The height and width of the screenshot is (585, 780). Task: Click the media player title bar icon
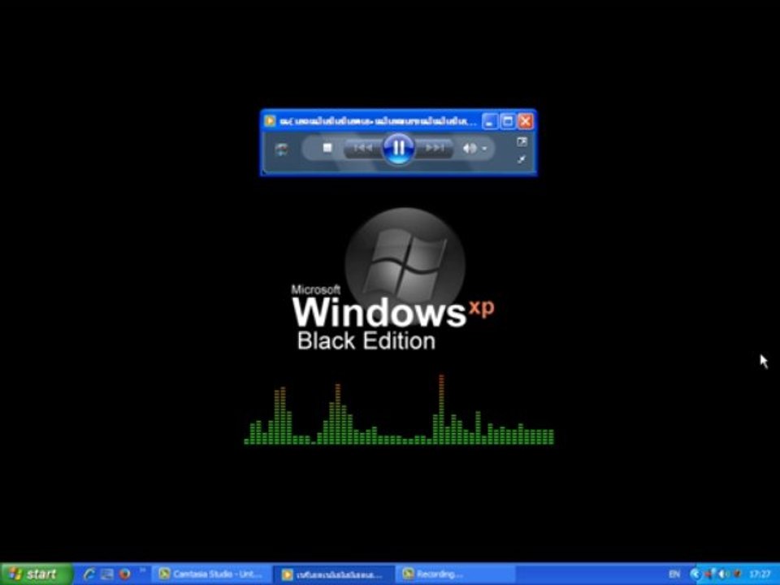(270, 121)
